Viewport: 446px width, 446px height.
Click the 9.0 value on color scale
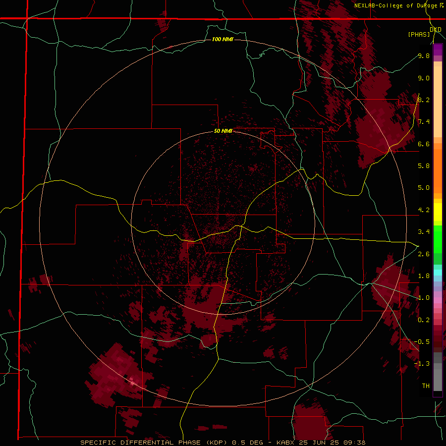[x=424, y=78]
